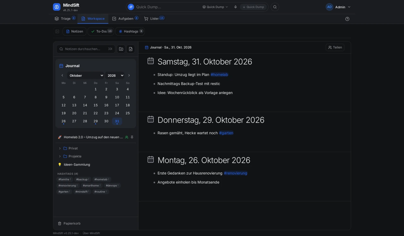The height and width of the screenshot is (236, 404).
Task: Go to previous month in calendar
Action: coord(62,75)
